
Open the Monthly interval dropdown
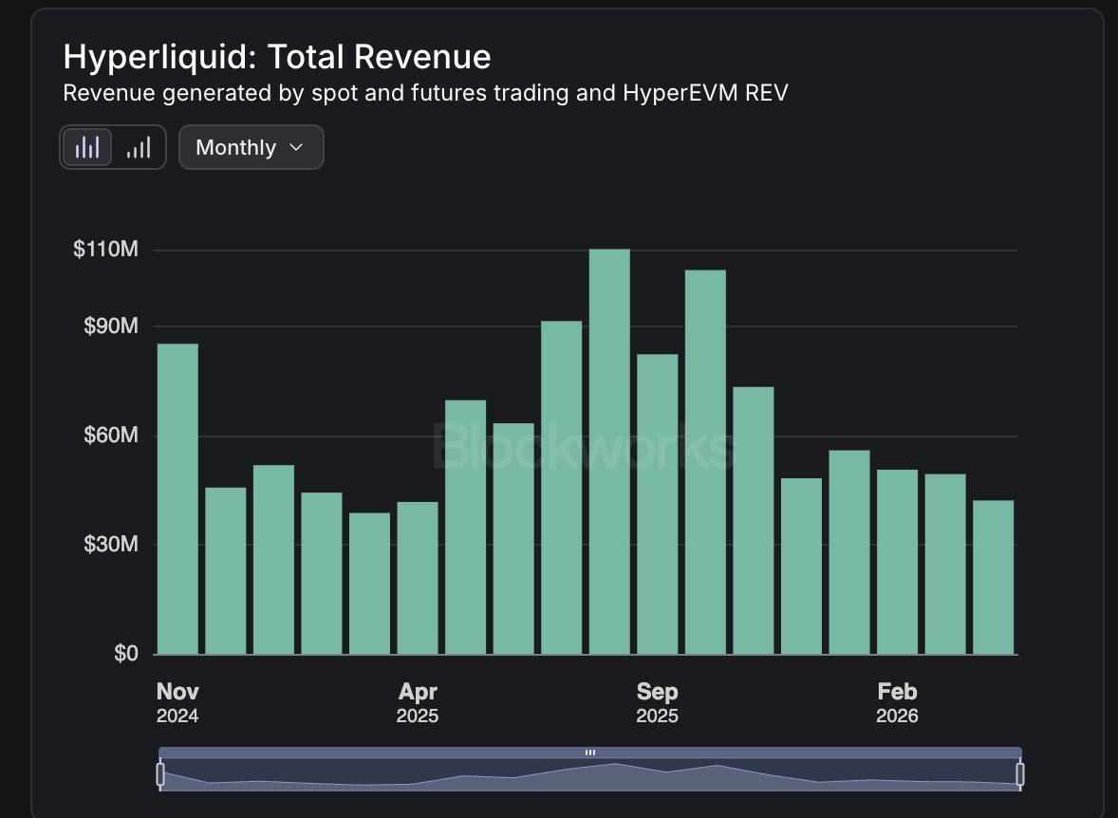(x=251, y=147)
